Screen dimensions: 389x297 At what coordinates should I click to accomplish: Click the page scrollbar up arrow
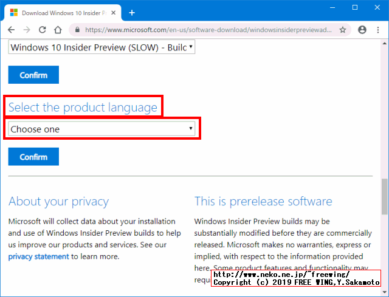pyautogui.click(x=385, y=44)
